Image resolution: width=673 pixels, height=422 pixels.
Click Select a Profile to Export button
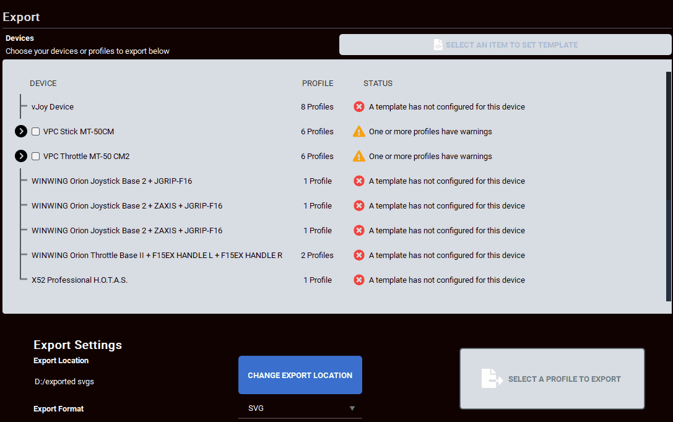552,379
